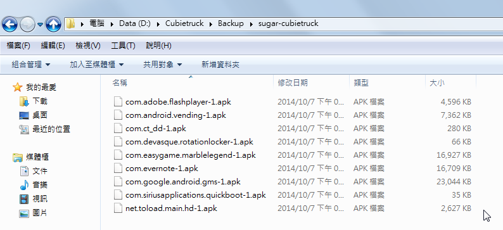The width and height of the screenshot is (503, 230).
Task: Click the 視訊 film strip icon
Action: [24, 199]
